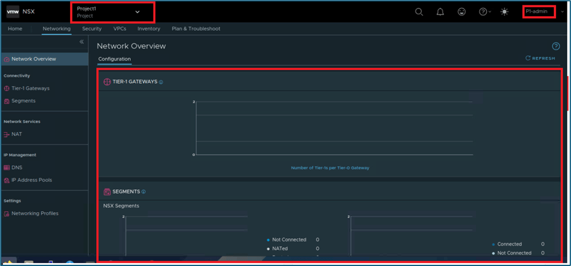Open the notifications bell icon

pos(440,12)
